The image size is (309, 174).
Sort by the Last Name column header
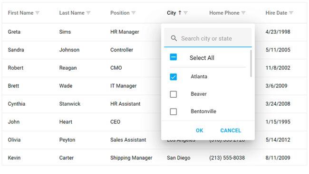[x=72, y=13]
